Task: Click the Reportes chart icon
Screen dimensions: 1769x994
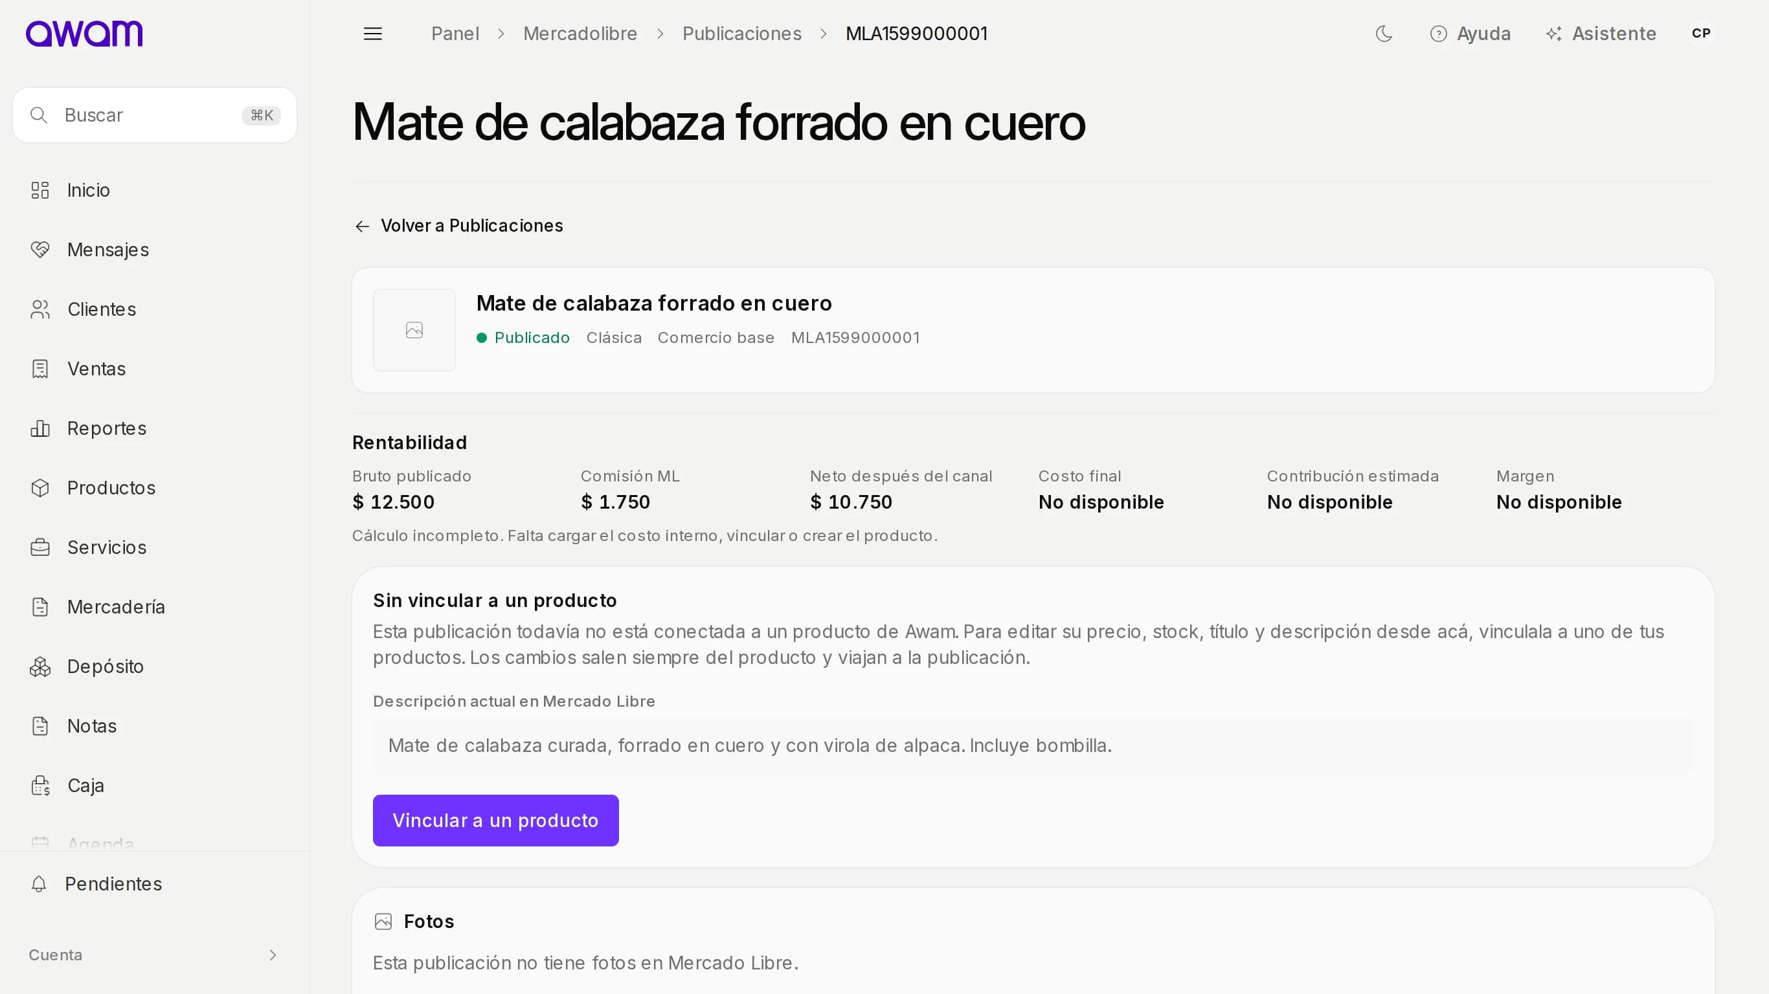Action: pos(41,428)
